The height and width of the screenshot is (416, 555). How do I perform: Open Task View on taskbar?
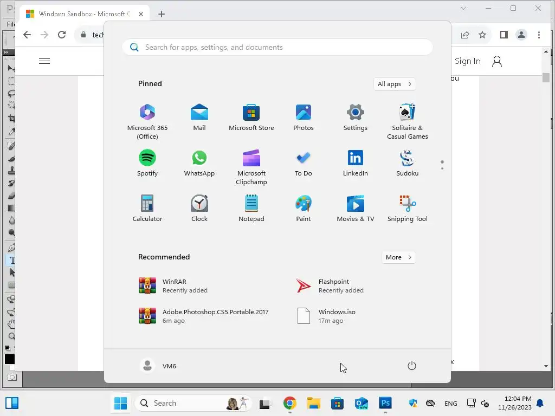coord(264,403)
